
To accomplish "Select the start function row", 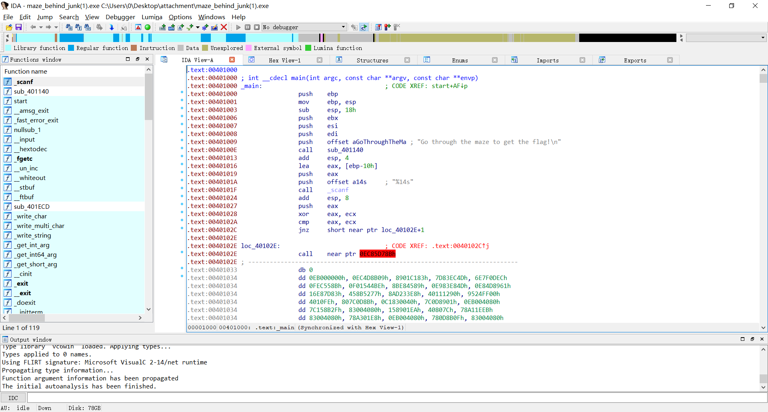I will pos(74,101).
